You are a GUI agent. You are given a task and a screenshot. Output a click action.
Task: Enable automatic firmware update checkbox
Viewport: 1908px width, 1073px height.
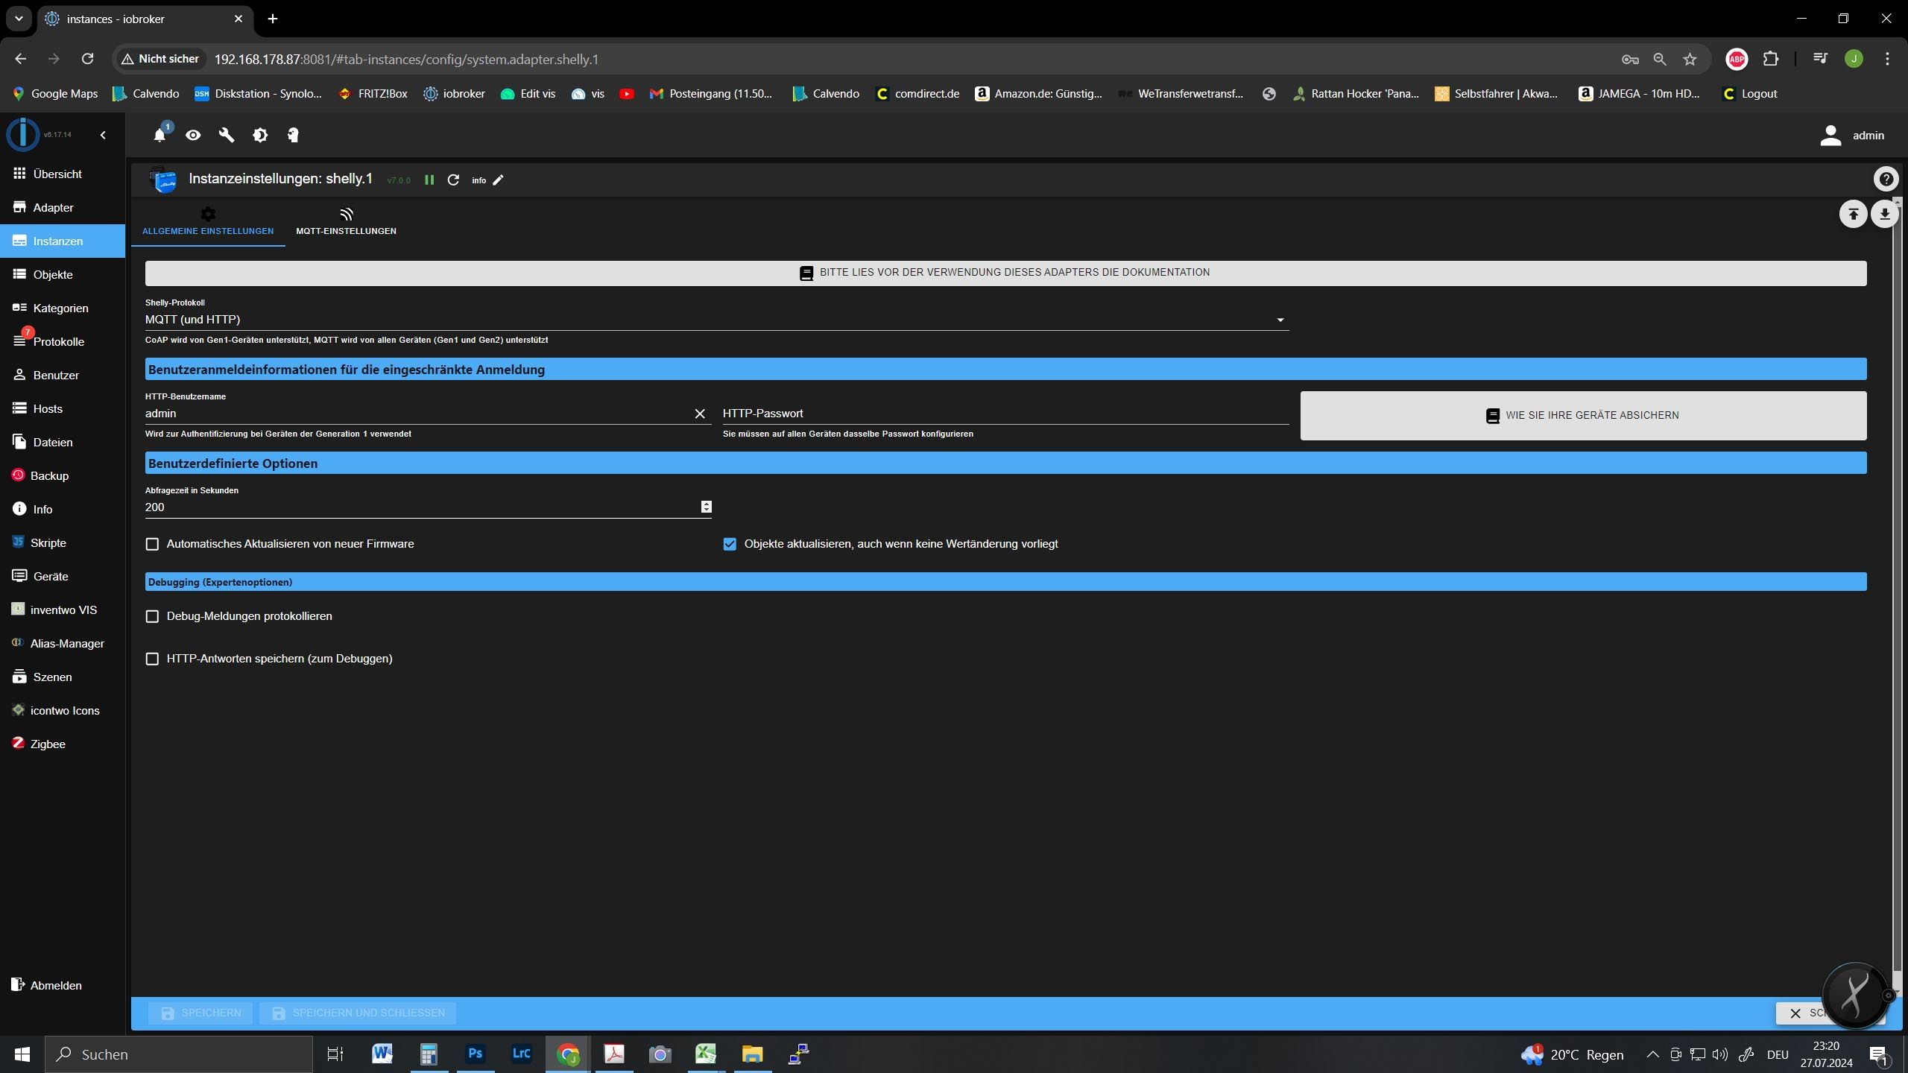pyautogui.click(x=153, y=544)
